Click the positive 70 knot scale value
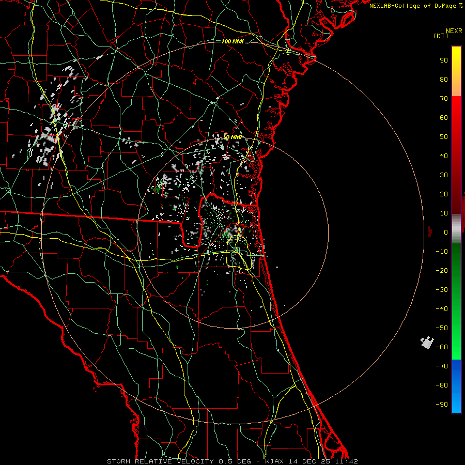 point(444,99)
